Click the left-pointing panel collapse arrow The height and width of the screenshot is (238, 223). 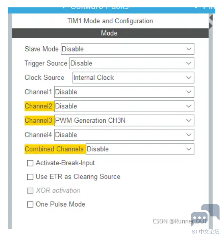(x=211, y=18)
